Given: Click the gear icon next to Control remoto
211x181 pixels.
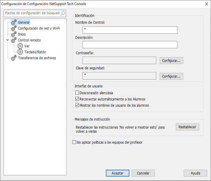Looking at the screenshot, I should [14, 40].
